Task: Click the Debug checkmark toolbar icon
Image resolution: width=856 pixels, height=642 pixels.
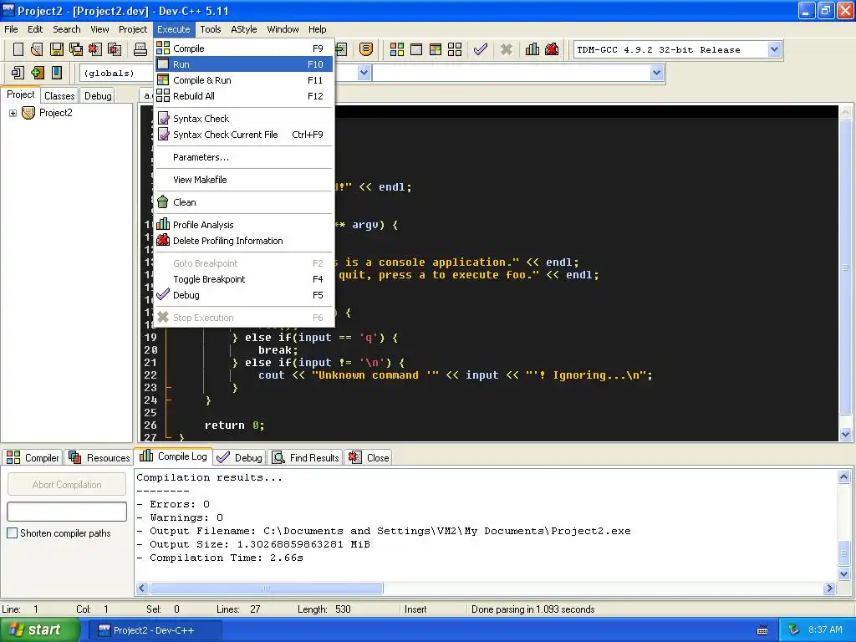Action: (481, 49)
